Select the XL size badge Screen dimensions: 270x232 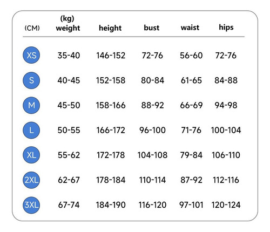(31, 155)
